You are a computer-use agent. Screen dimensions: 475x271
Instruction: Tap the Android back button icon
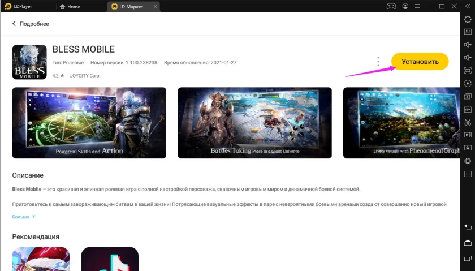pos(468,227)
